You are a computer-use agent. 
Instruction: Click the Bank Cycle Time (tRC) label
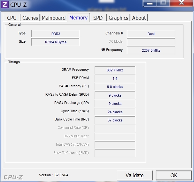pos(72,119)
